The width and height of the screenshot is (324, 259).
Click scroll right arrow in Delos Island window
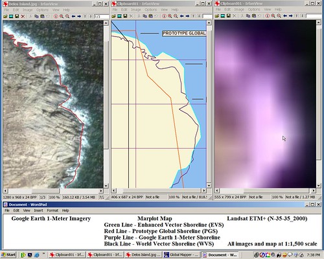[101, 191]
